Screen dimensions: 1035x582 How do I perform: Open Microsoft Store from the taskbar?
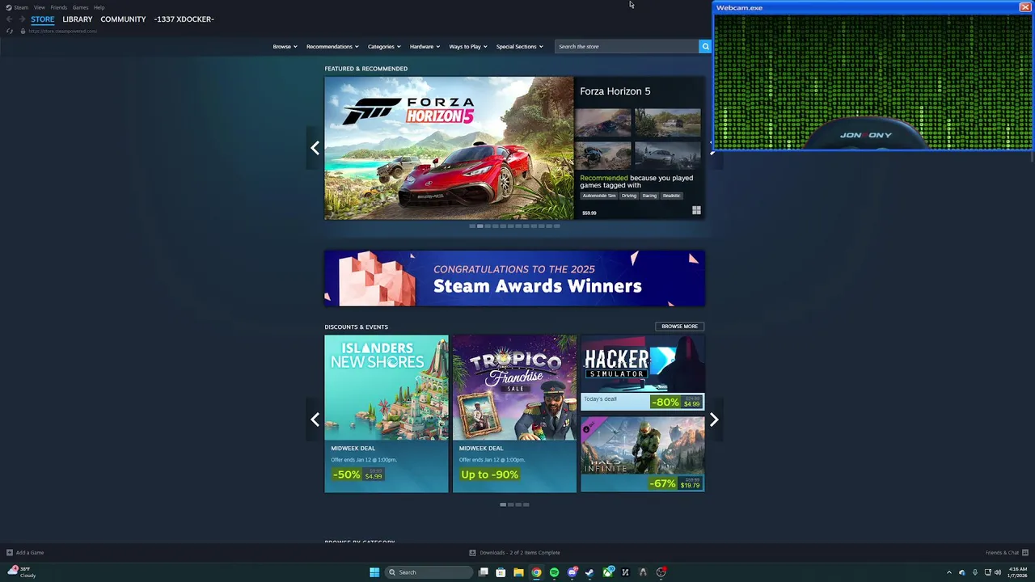[x=501, y=572]
